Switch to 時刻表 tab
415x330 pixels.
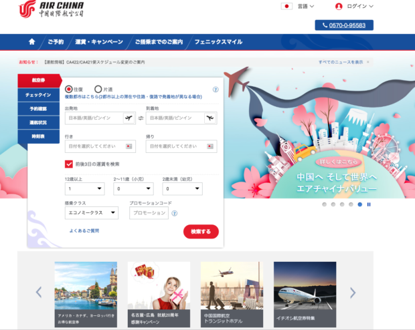pos(39,136)
